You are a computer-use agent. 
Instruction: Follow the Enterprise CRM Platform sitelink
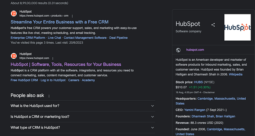pos(28,38)
